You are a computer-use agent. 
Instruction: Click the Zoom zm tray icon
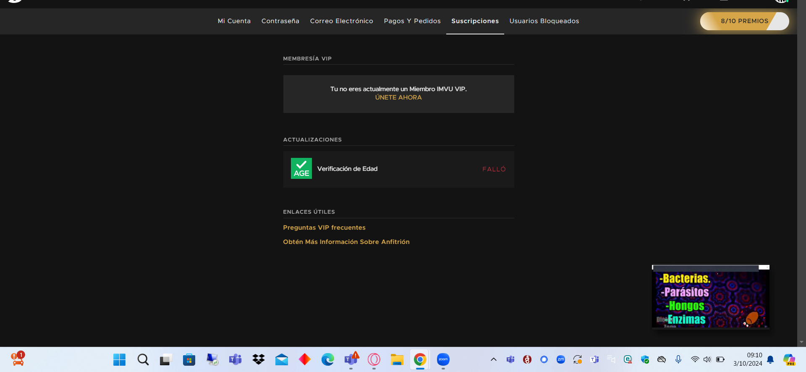coord(561,359)
